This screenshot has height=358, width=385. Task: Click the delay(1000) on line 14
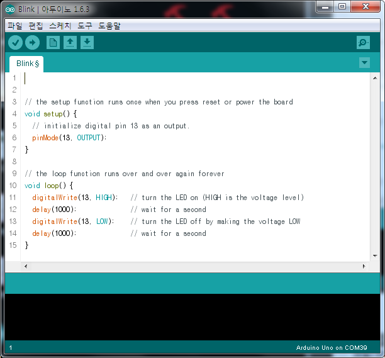click(x=54, y=233)
